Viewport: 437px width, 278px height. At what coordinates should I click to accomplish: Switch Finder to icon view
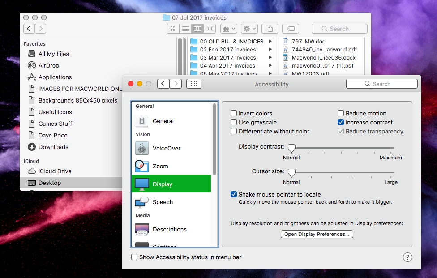tap(173, 29)
